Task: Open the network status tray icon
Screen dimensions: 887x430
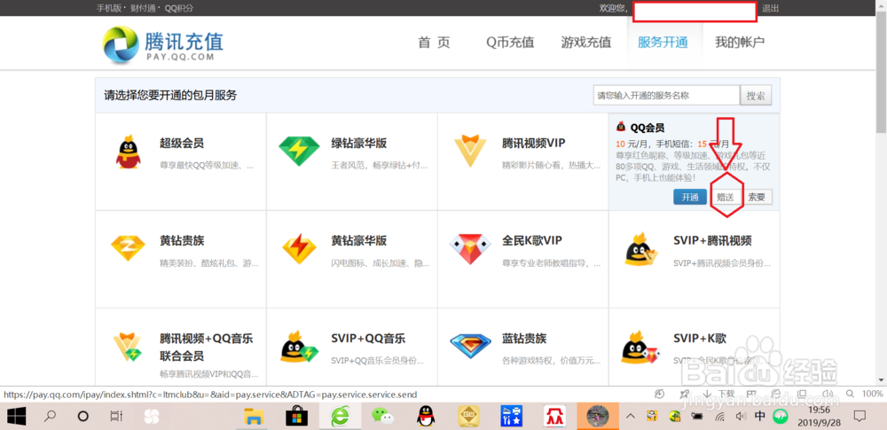Action: pyautogui.click(x=720, y=417)
